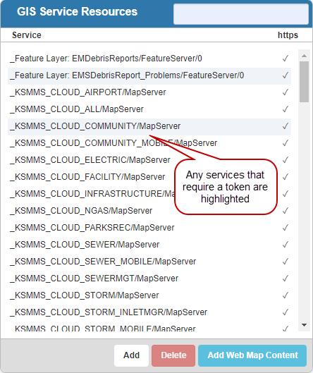Select the EMSDebrisReport_Problems feature layer row
This screenshot has width=313, height=373.
(x=149, y=75)
